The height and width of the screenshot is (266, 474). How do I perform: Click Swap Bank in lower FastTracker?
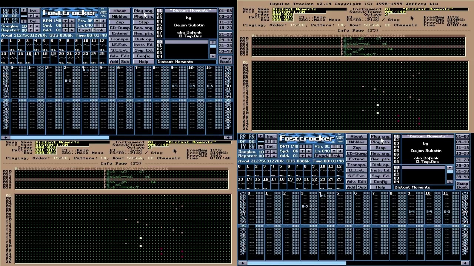(x=463, y=185)
